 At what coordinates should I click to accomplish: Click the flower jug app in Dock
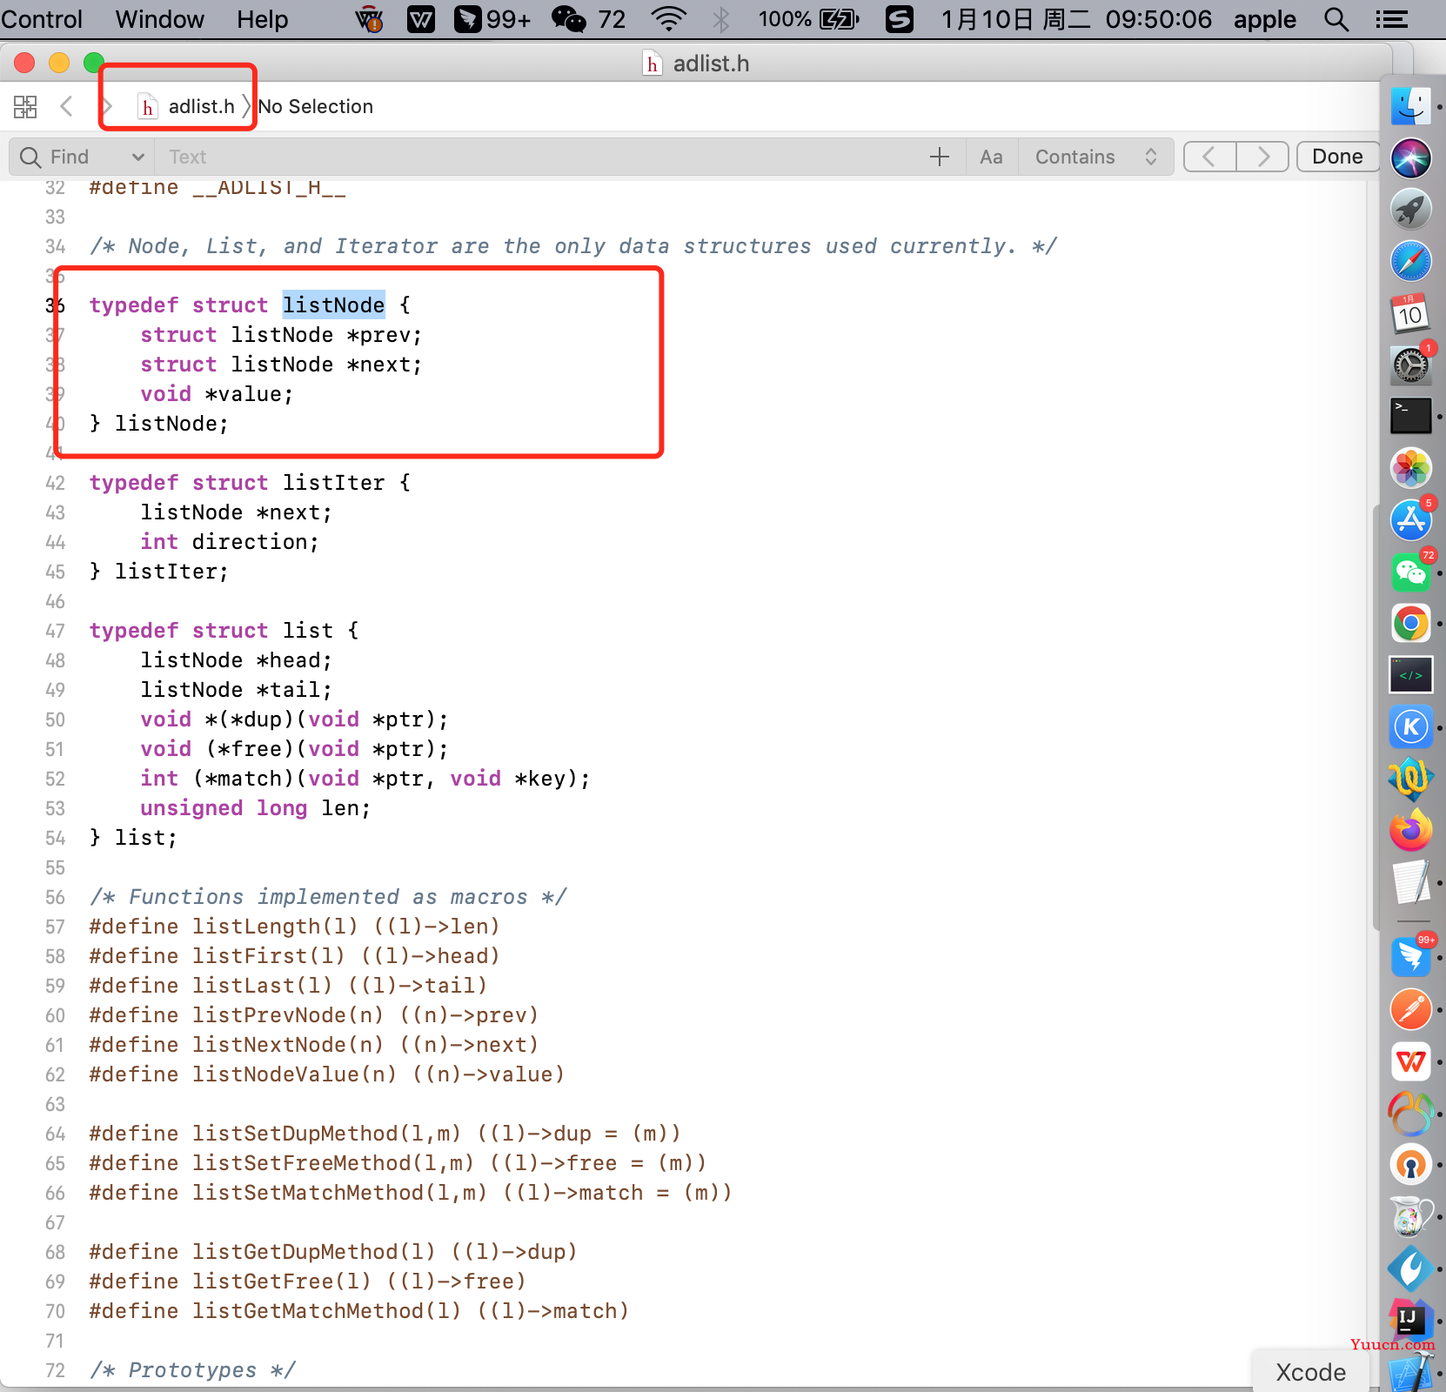[x=1410, y=1216]
